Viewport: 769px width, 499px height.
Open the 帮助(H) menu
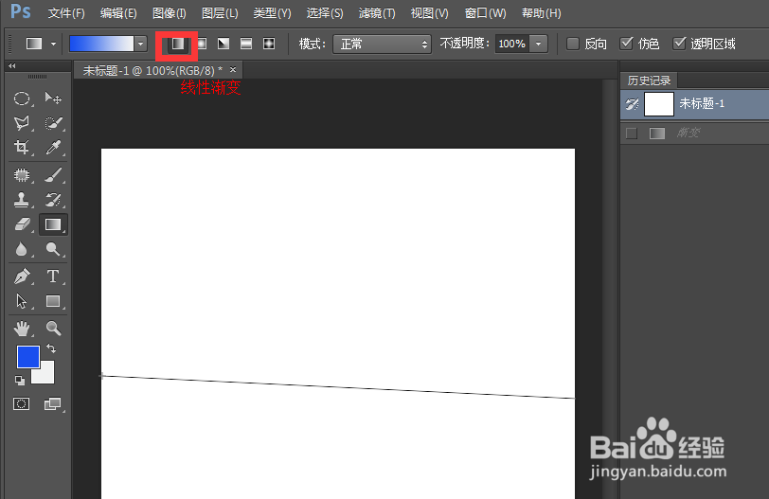click(x=542, y=13)
